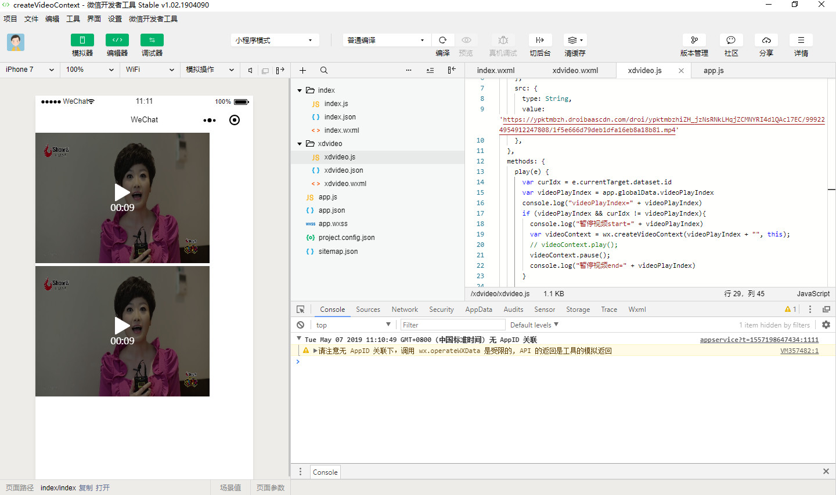The width and height of the screenshot is (836, 495).
Task: Open the community chat icon
Action: coord(731,40)
